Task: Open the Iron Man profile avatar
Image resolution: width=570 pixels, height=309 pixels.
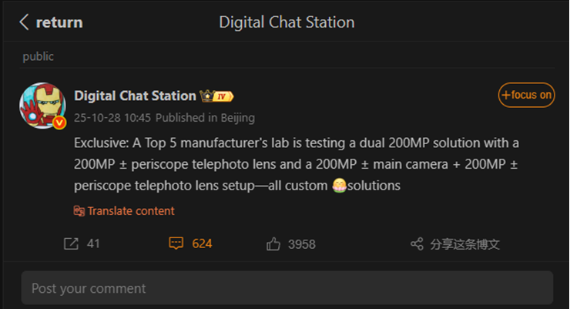Action: pyautogui.click(x=42, y=106)
